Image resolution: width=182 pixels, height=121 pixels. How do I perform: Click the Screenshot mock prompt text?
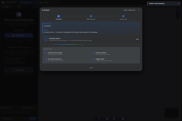(71, 32)
